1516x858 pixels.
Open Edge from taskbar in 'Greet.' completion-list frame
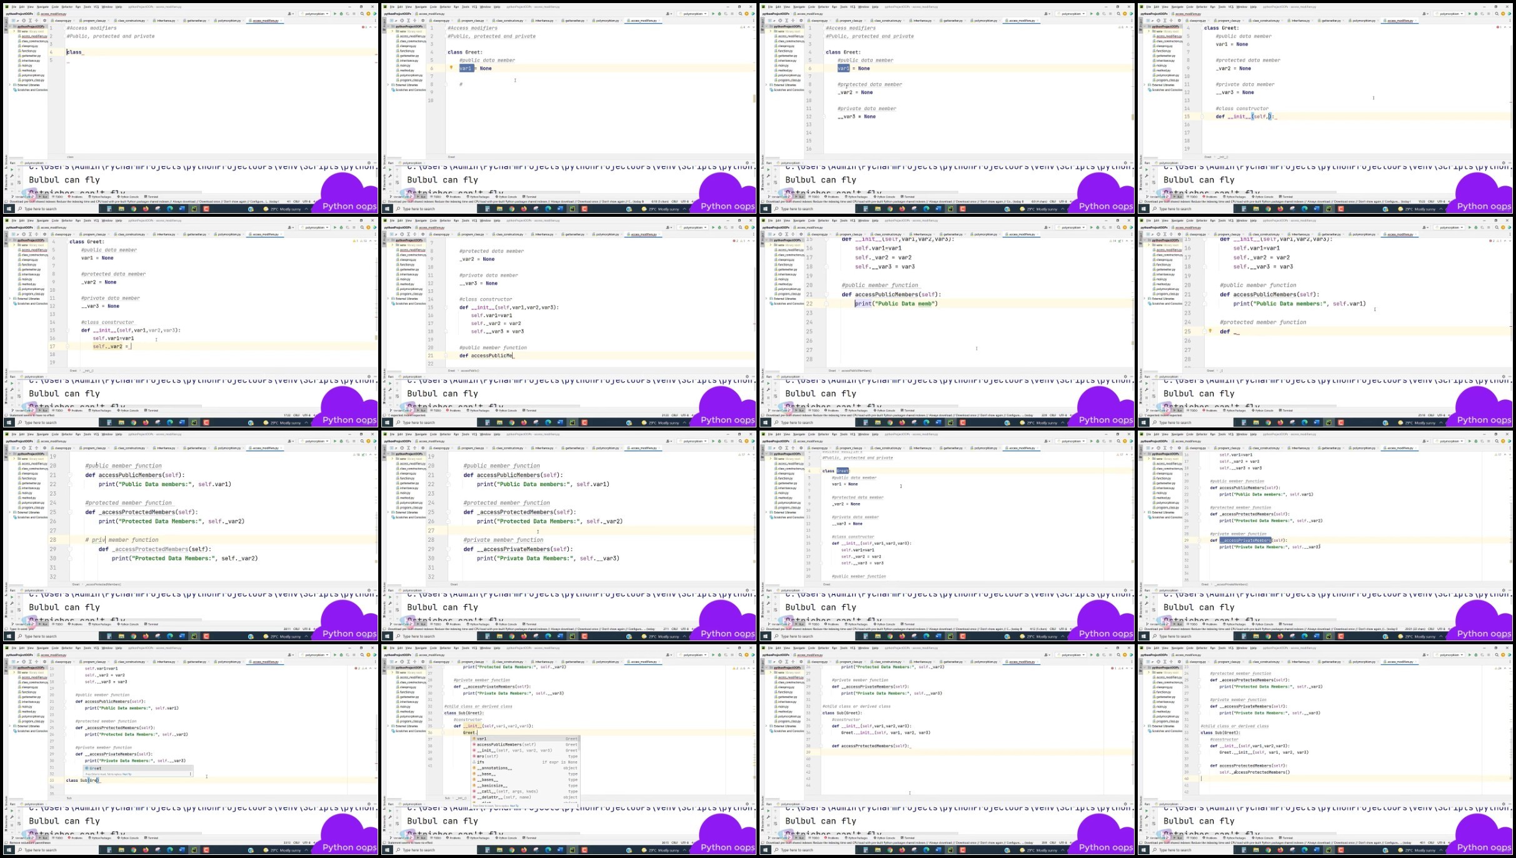click(548, 850)
